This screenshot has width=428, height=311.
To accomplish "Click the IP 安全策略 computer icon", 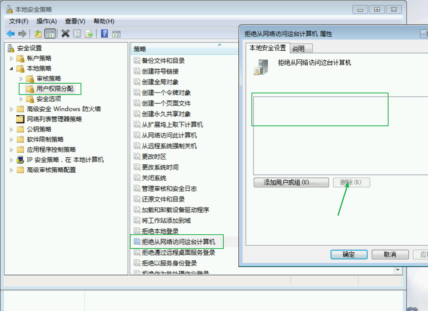I will (20, 160).
